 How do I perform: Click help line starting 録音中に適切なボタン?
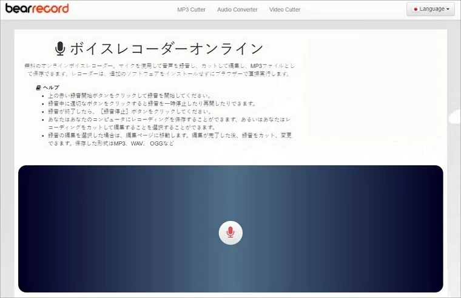click(x=152, y=104)
